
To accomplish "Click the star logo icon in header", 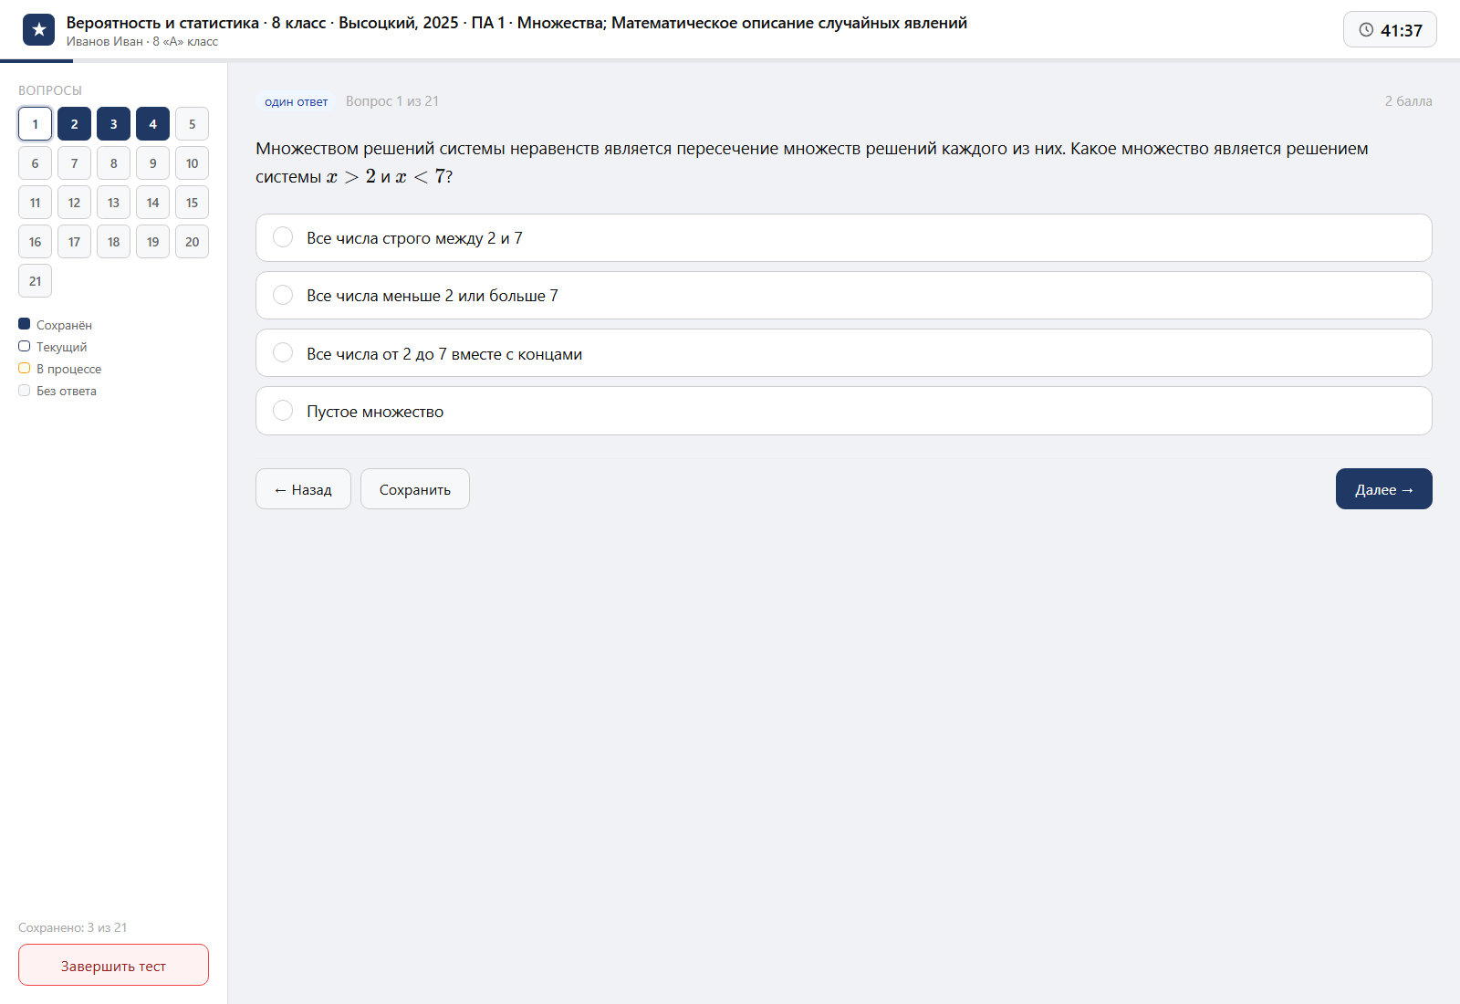I will pyautogui.click(x=38, y=30).
